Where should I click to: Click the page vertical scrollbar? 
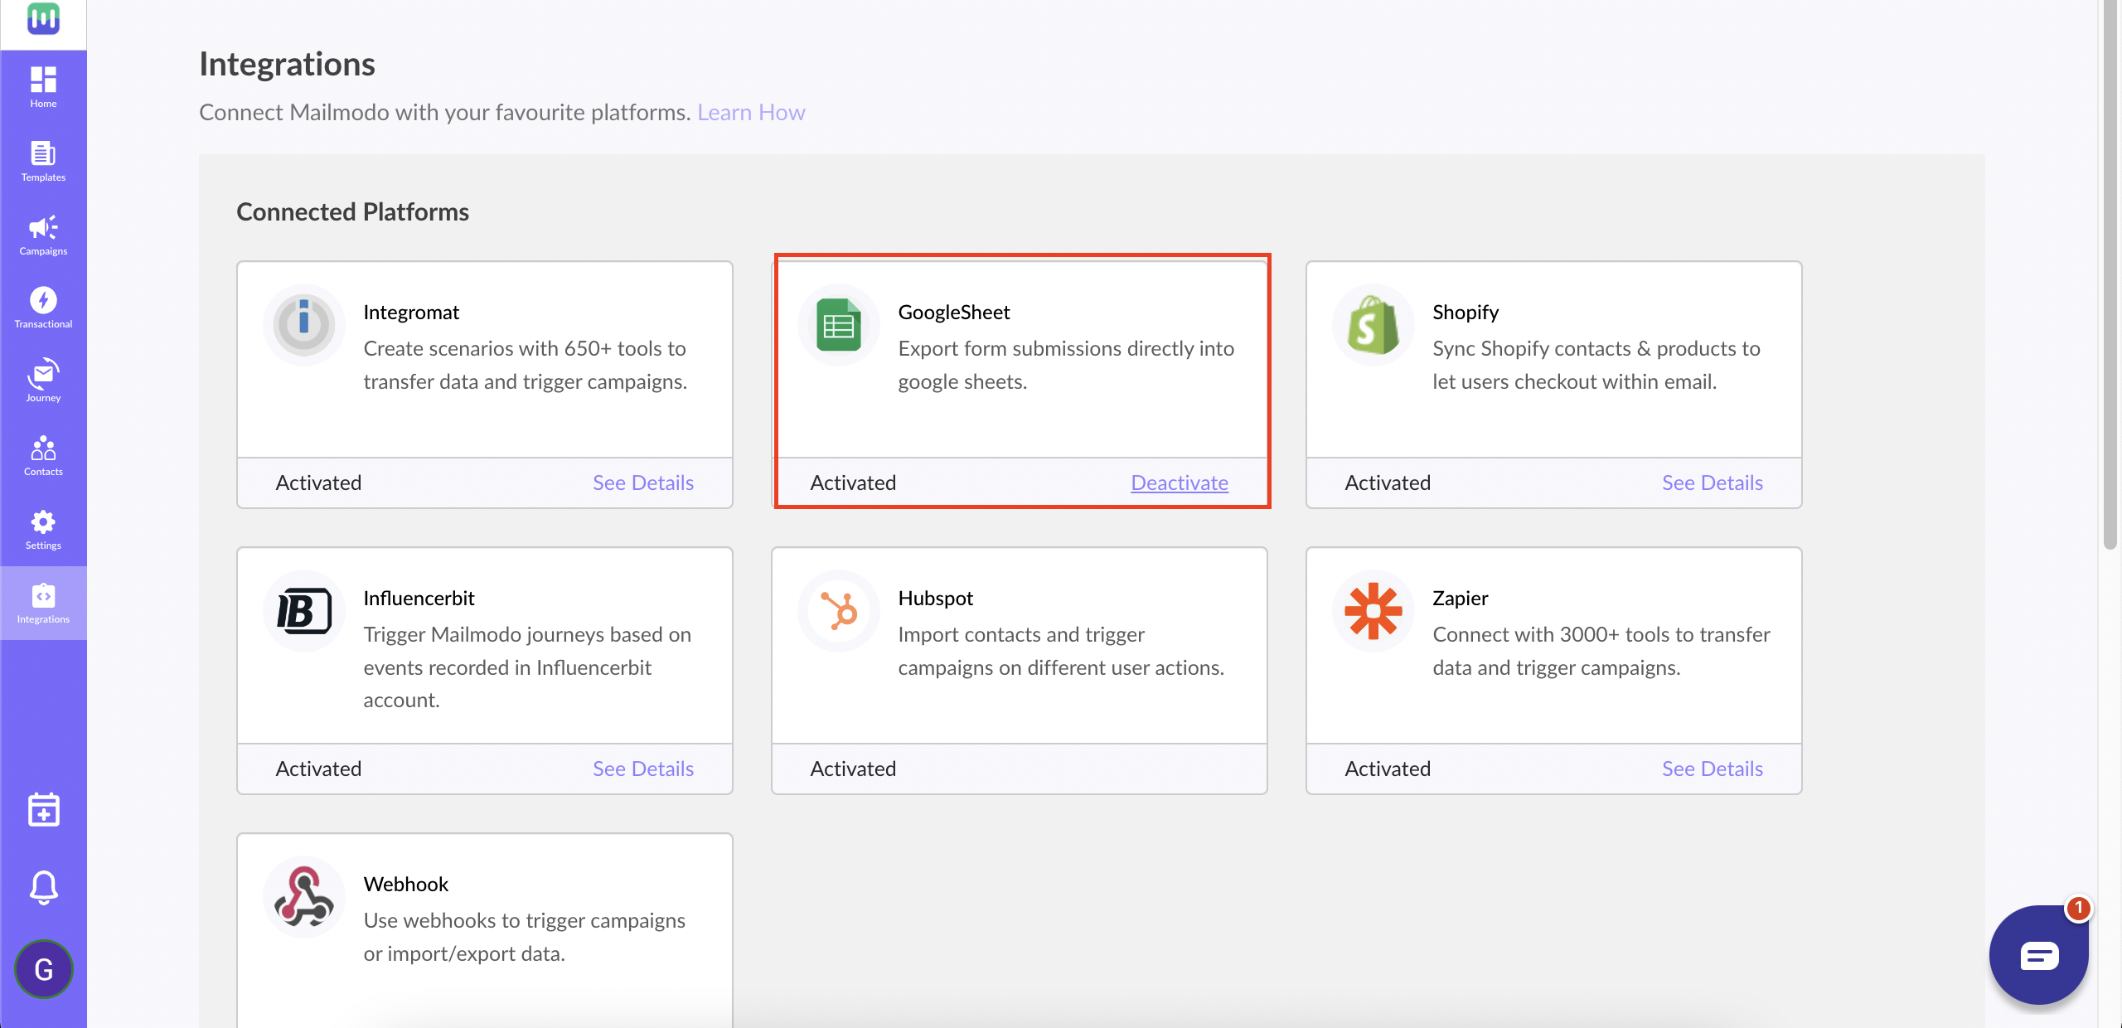tap(2110, 274)
